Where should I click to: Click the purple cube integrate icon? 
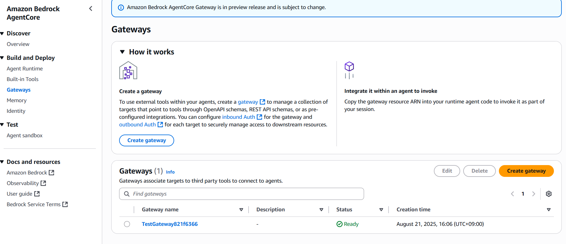tap(349, 70)
